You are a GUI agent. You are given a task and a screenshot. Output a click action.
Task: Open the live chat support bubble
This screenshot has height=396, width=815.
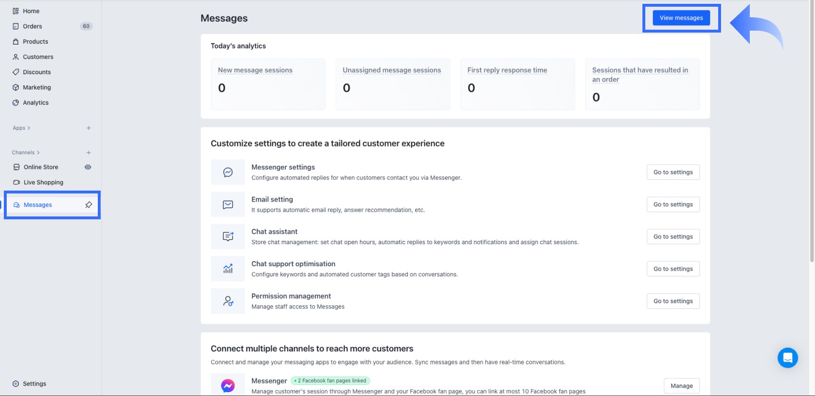787,358
